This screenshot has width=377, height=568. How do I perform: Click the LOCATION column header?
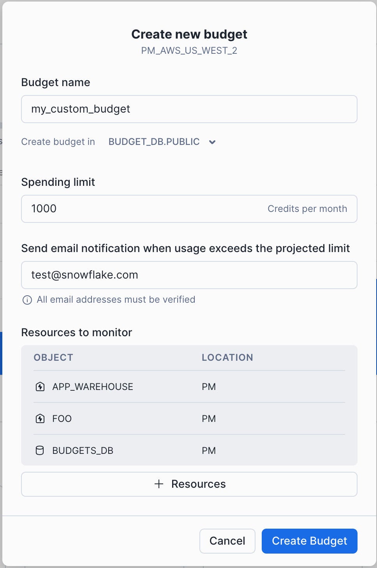point(227,358)
